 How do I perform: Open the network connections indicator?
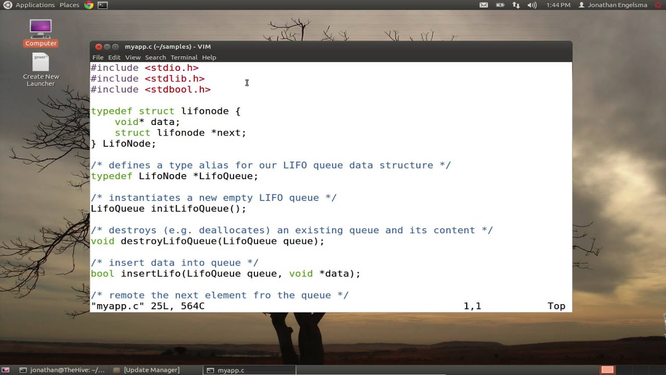(516, 5)
